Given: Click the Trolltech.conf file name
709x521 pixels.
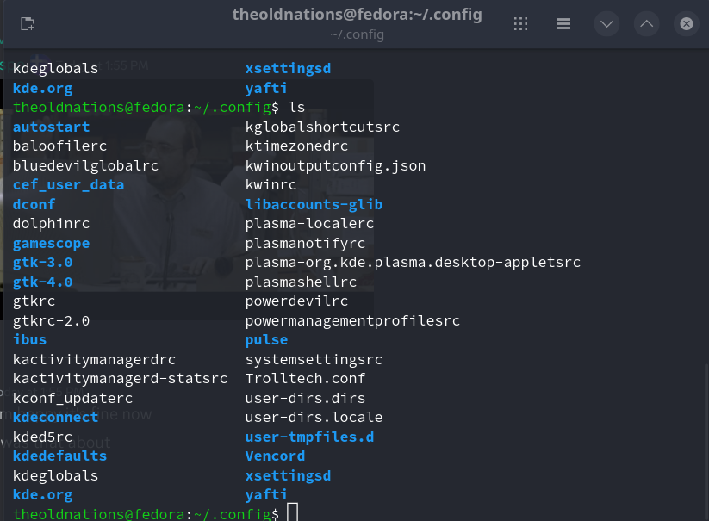Looking at the screenshot, I should tap(305, 379).
